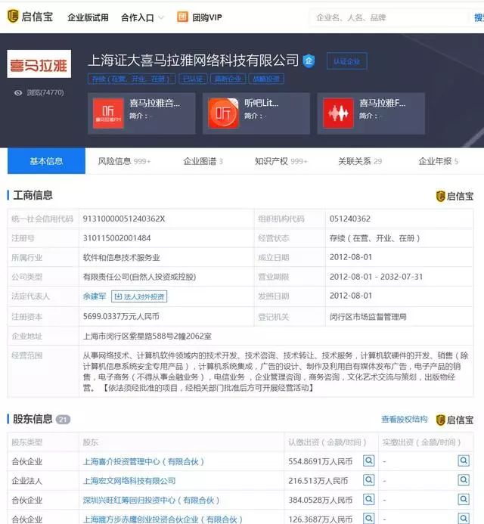484x524 pixels.
Task: Click paid-in capital magnifier in 上海喜介投资 row
Action: (464, 460)
